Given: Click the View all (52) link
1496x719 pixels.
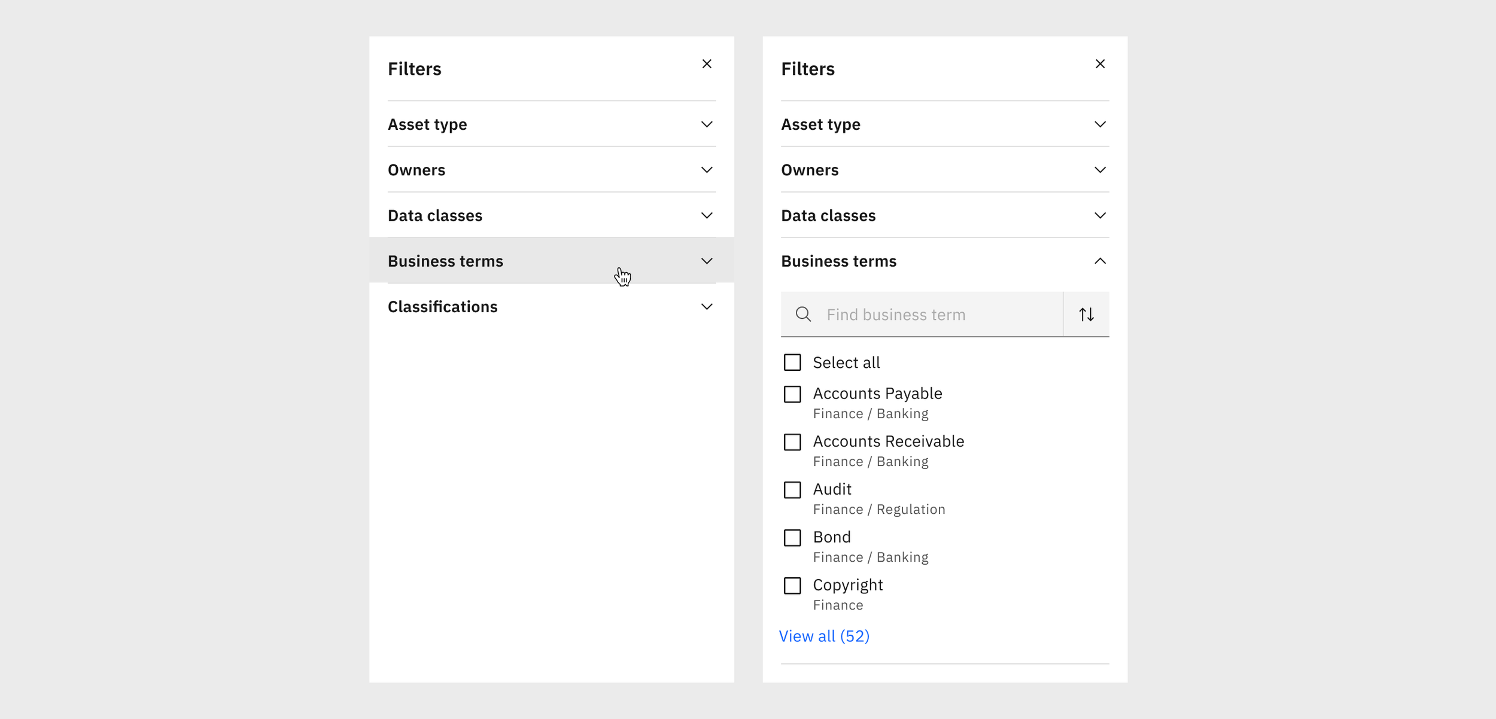Looking at the screenshot, I should click(x=824, y=636).
